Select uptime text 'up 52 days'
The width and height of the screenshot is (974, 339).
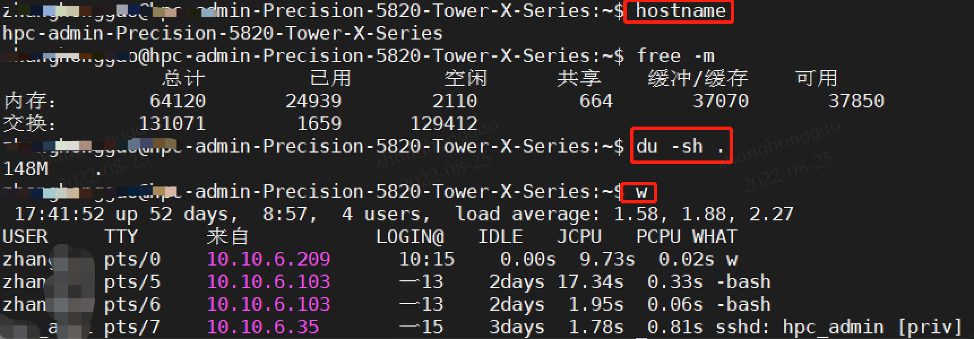tap(172, 215)
